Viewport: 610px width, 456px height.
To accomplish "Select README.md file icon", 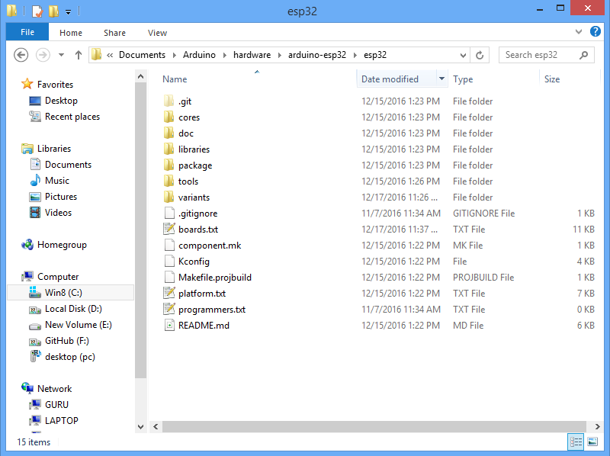I will tap(169, 325).
